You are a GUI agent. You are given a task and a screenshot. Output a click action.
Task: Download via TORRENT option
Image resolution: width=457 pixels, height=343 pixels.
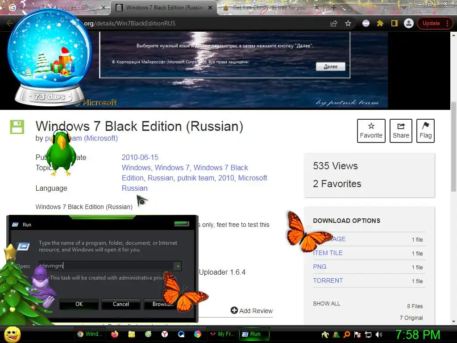(x=328, y=280)
